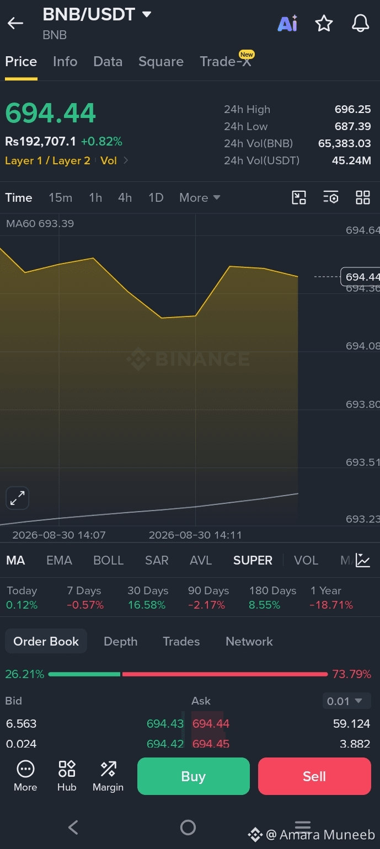Open chart drawing tools icon
Image resolution: width=380 pixels, height=849 pixels.
tap(299, 197)
